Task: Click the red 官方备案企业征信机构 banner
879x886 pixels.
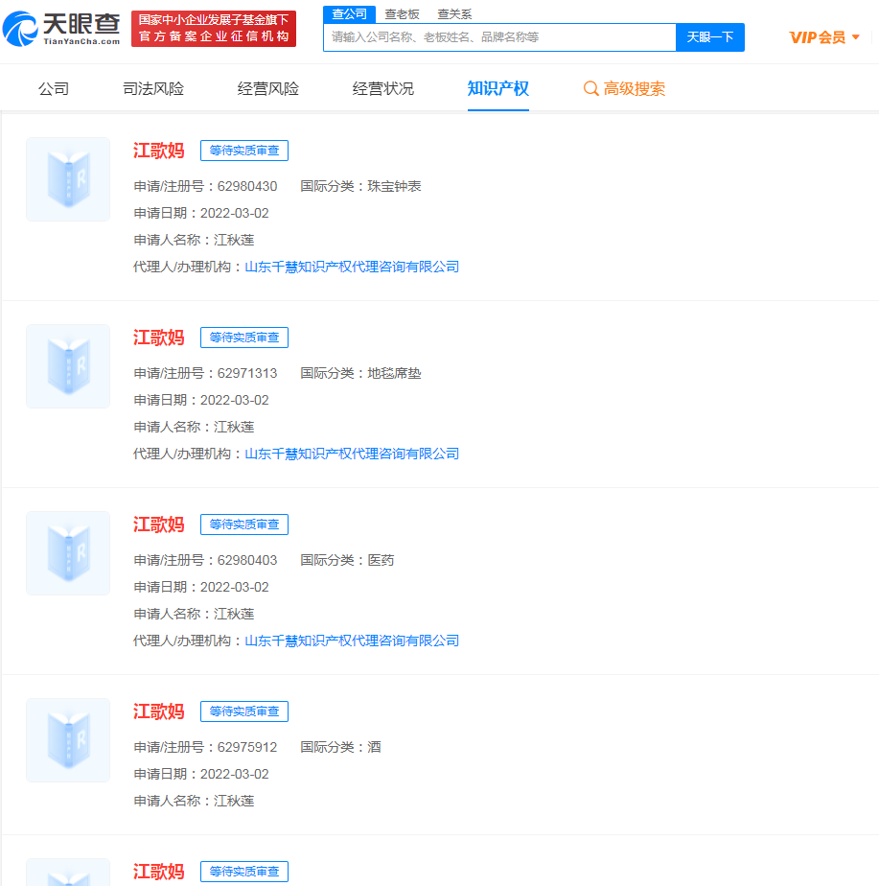Action: coord(214,35)
